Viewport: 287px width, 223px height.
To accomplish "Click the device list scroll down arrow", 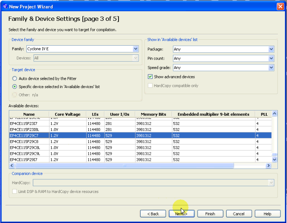I will [x=274, y=159].
